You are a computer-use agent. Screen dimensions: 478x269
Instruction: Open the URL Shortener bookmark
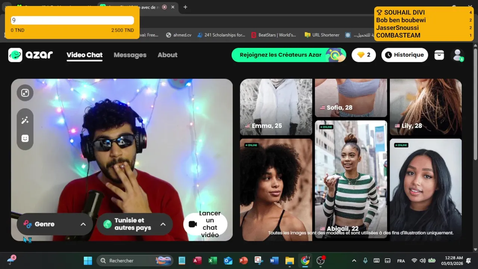tap(322, 35)
